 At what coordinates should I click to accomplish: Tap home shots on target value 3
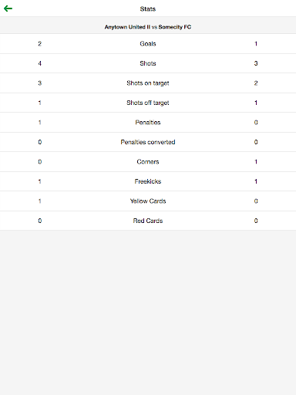click(39, 83)
